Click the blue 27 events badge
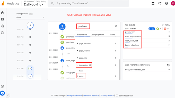This screenshot has height=98, width=175. tap(152, 29)
